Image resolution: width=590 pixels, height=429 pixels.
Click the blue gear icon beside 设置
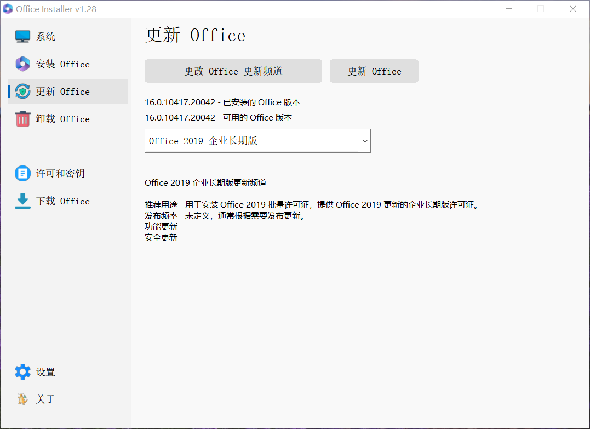[x=22, y=372]
